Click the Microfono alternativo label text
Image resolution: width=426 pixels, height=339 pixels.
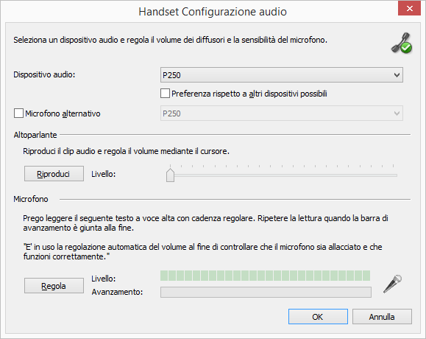(63, 113)
